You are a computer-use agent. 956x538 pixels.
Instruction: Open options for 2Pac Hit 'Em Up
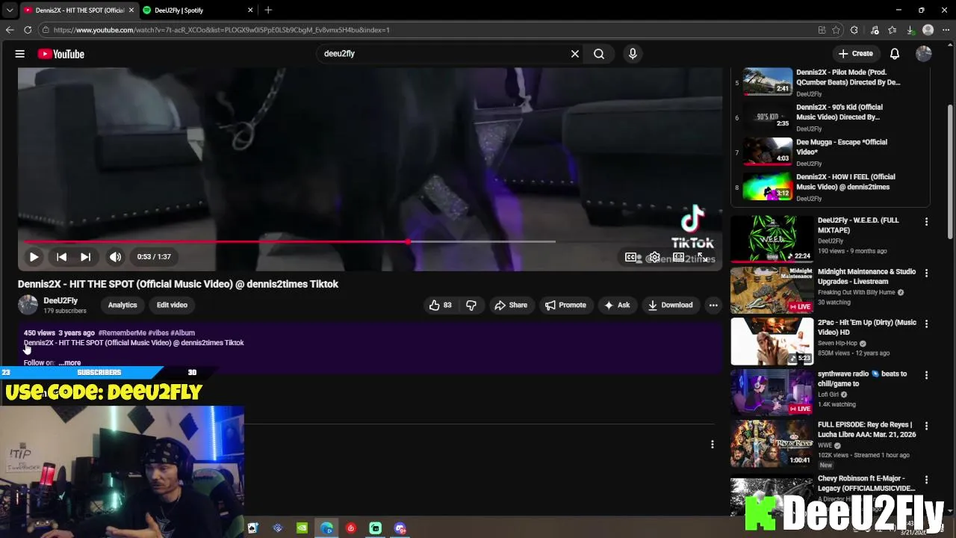click(x=926, y=324)
